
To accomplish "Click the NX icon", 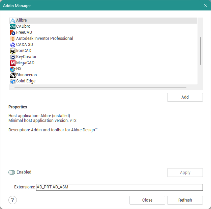I will (x=13, y=69).
